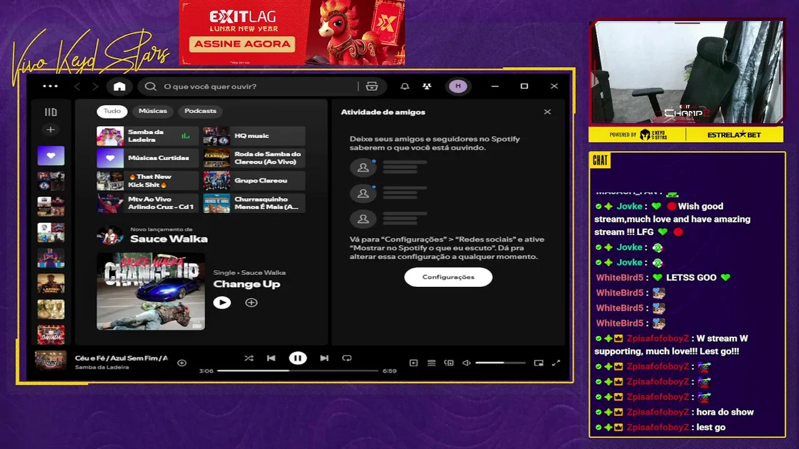Open the 'DANADA' playlist thumbnail in sidebar
Image resolution: width=799 pixels, height=449 pixels.
pos(51,335)
